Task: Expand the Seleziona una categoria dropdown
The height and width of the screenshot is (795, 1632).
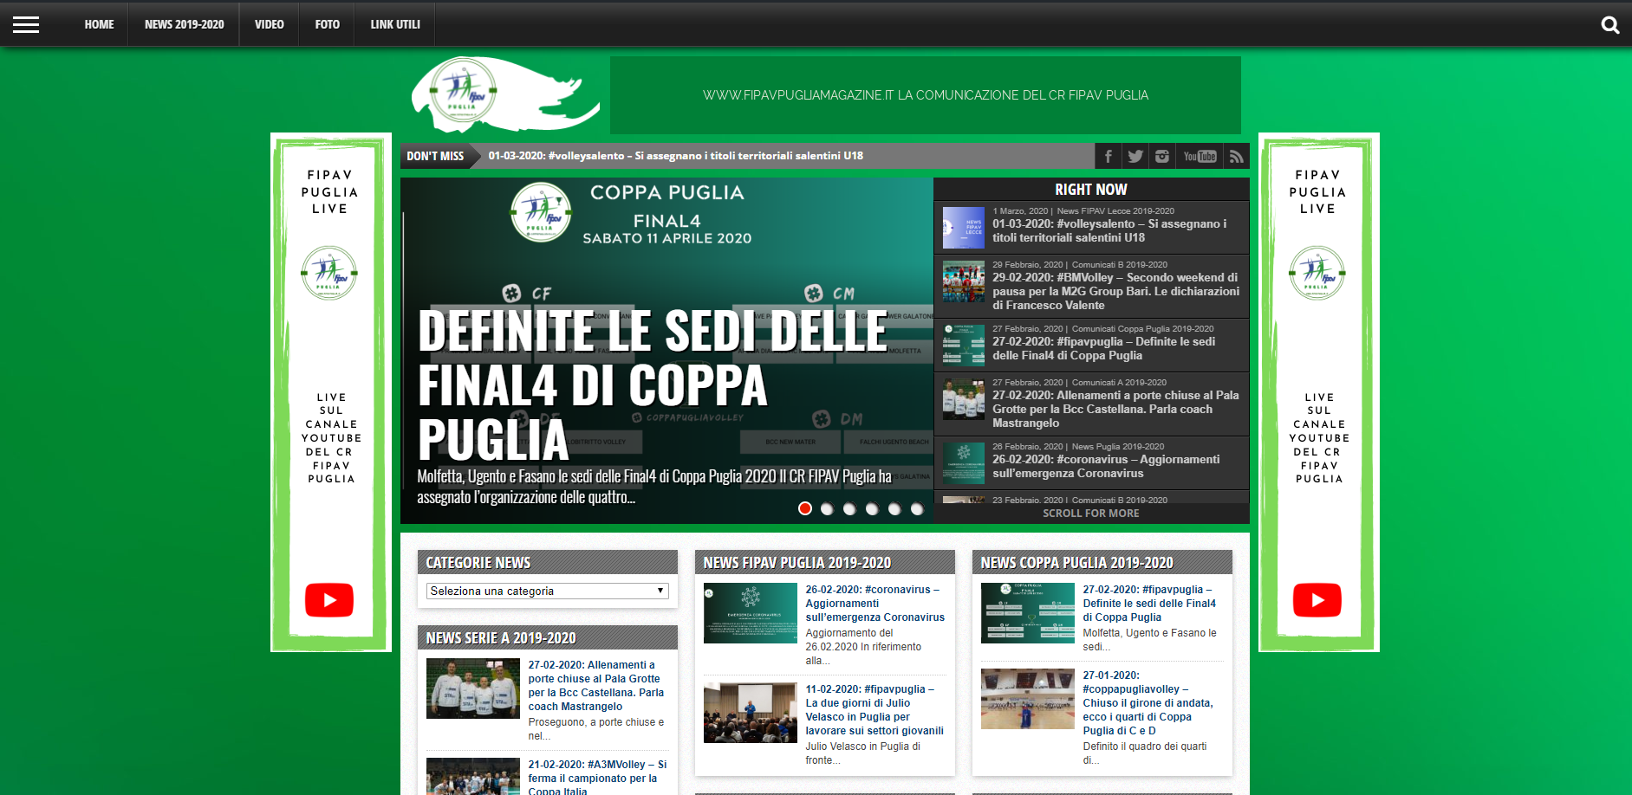Action: (548, 591)
